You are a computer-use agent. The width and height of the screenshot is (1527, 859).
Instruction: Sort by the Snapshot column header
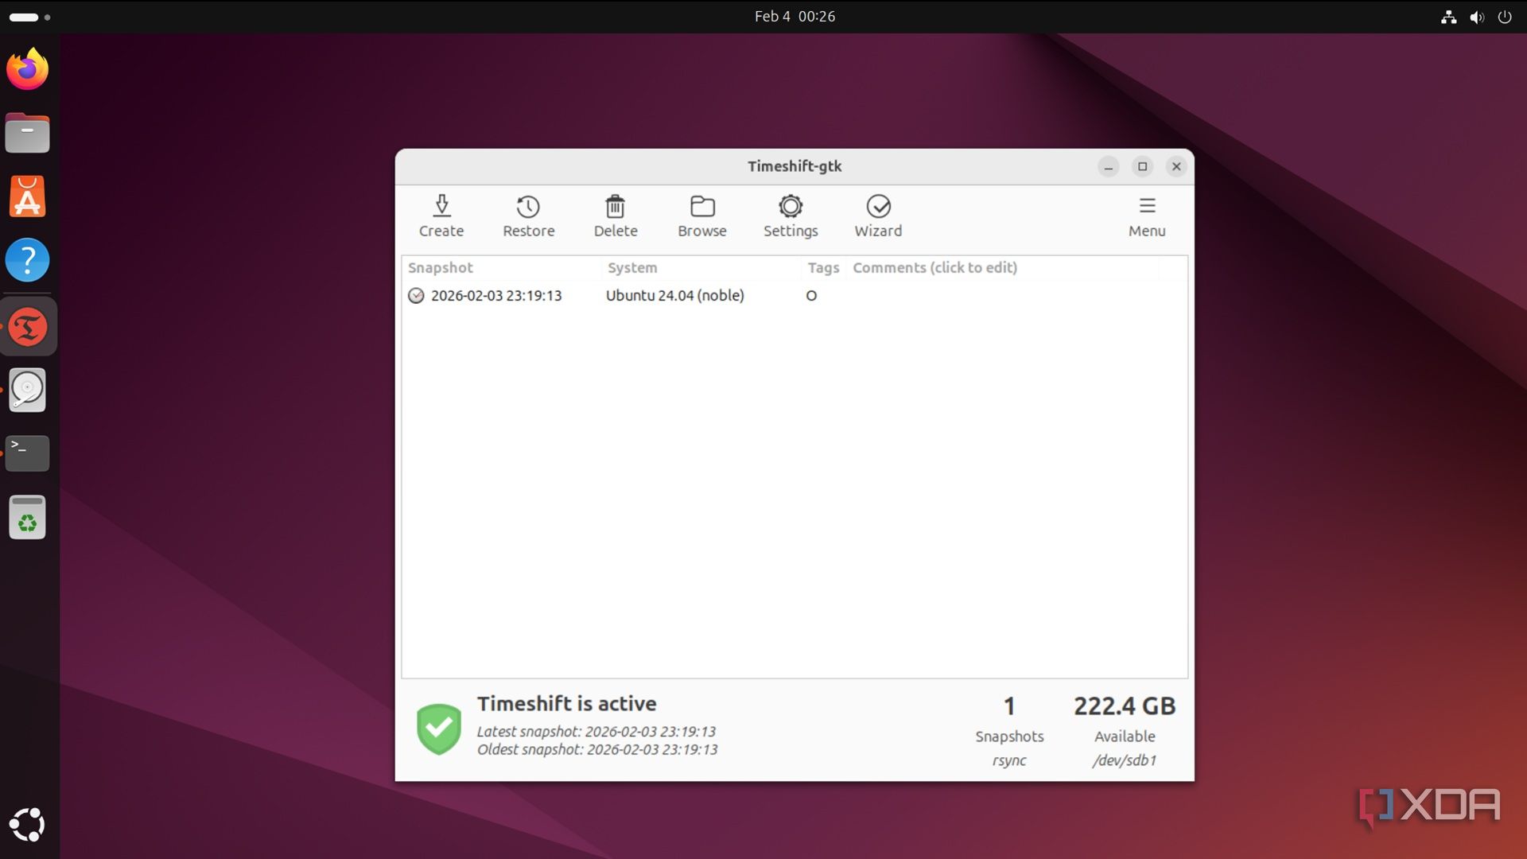441,268
